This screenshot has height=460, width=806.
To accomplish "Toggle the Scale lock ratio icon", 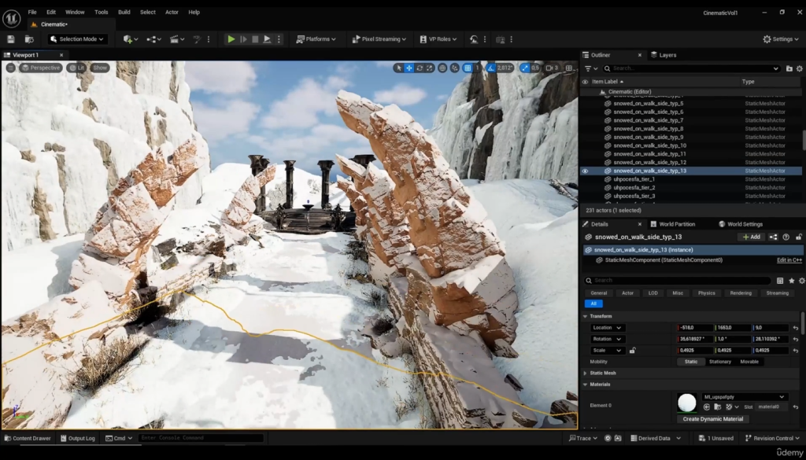I will [x=632, y=351].
